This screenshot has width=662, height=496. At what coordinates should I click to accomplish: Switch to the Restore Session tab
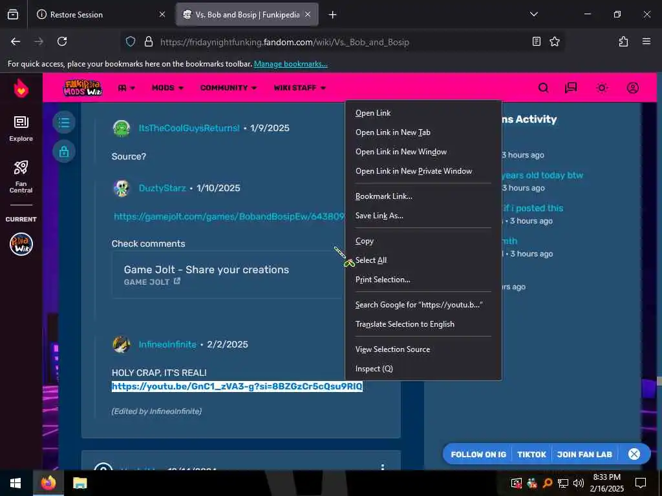coord(100,14)
